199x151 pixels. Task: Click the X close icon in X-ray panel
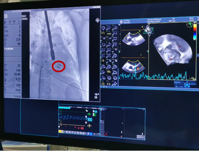coord(6,16)
